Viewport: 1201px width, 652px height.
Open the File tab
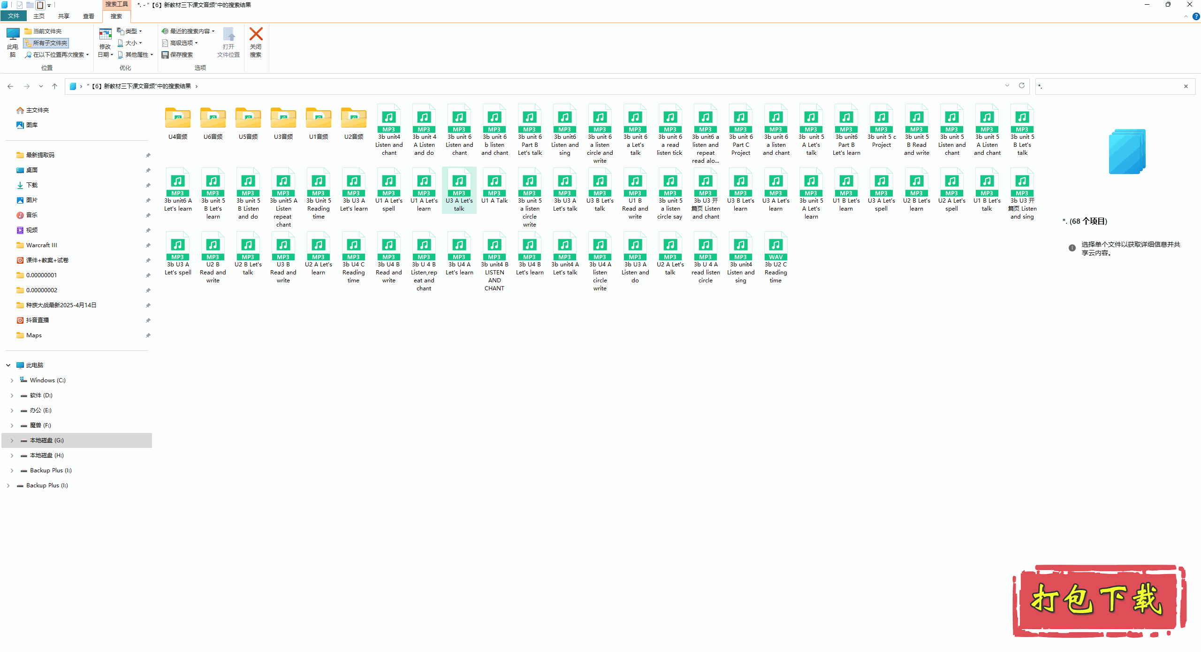point(14,16)
